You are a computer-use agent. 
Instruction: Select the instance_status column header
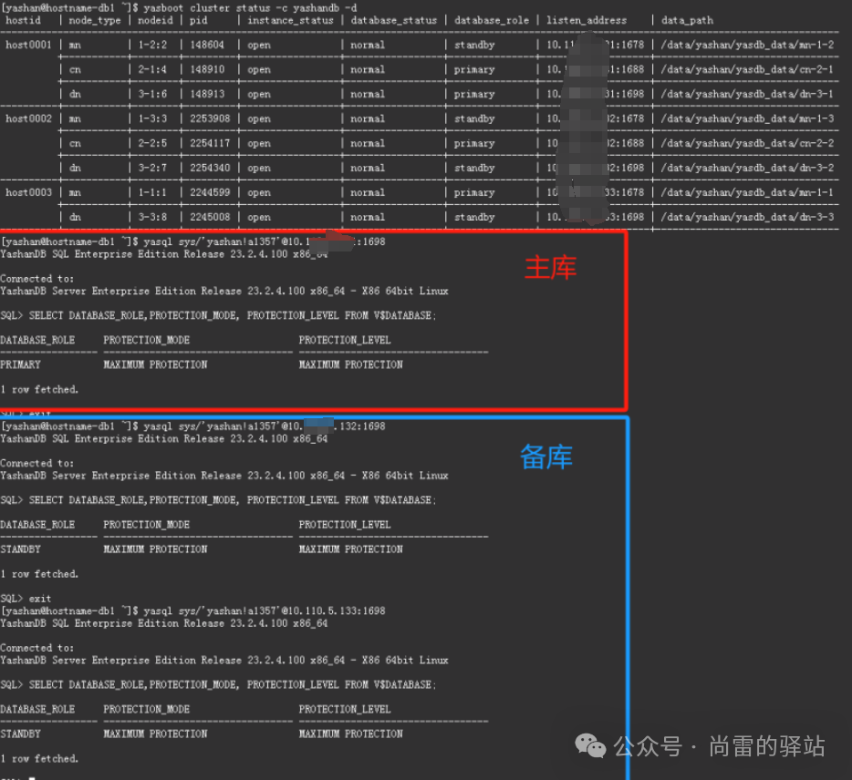point(290,21)
